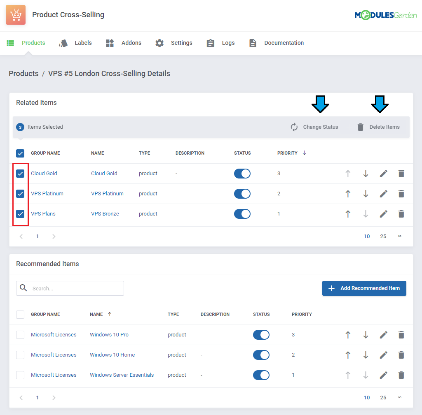Move VPS Platinum row down in priority
422x415 pixels.
(x=366, y=194)
